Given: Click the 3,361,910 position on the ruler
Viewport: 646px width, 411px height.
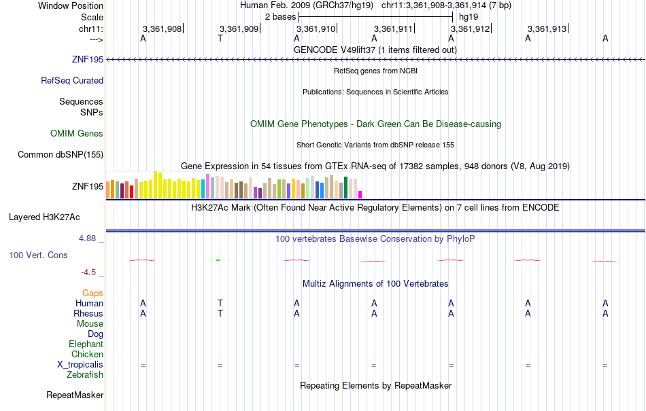Looking at the screenshot, I should point(316,29).
